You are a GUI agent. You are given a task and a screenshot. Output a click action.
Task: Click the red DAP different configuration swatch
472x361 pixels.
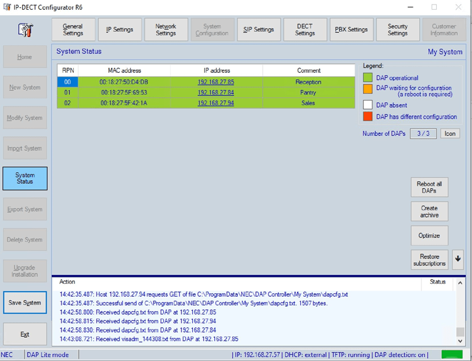(x=368, y=117)
